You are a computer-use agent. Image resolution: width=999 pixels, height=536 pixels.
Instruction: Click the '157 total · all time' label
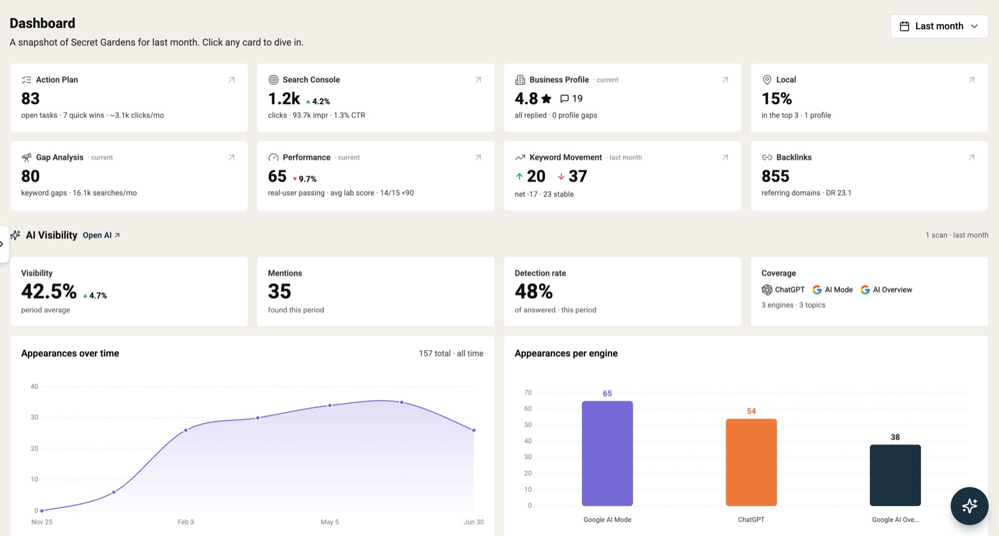click(x=451, y=353)
